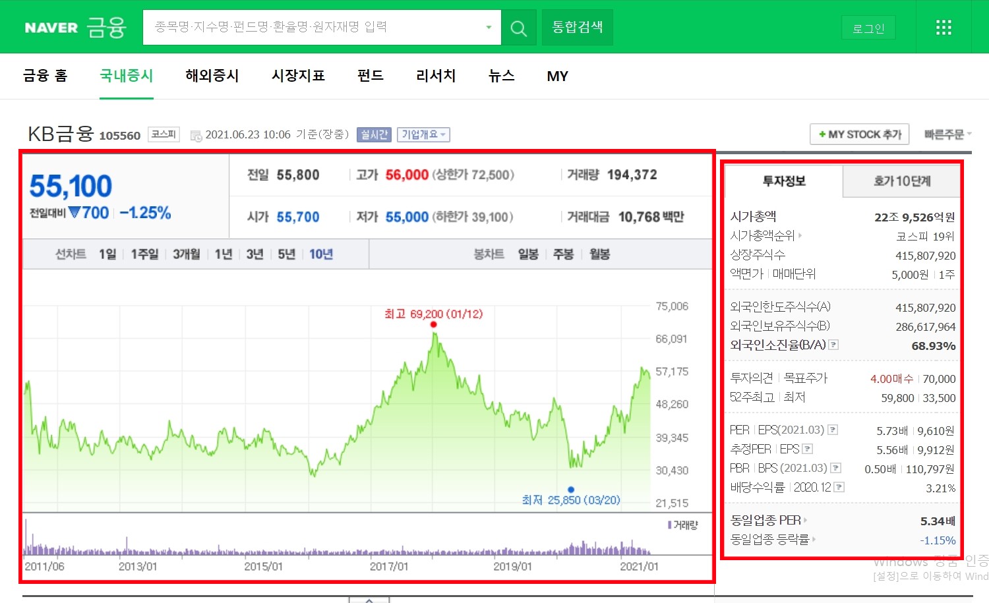
Task: Collapse panel with the bottom up-arrow tab
Action: tap(369, 600)
